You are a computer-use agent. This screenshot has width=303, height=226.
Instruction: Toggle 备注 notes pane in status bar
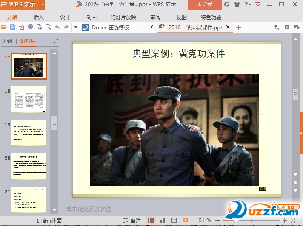click(x=132, y=220)
